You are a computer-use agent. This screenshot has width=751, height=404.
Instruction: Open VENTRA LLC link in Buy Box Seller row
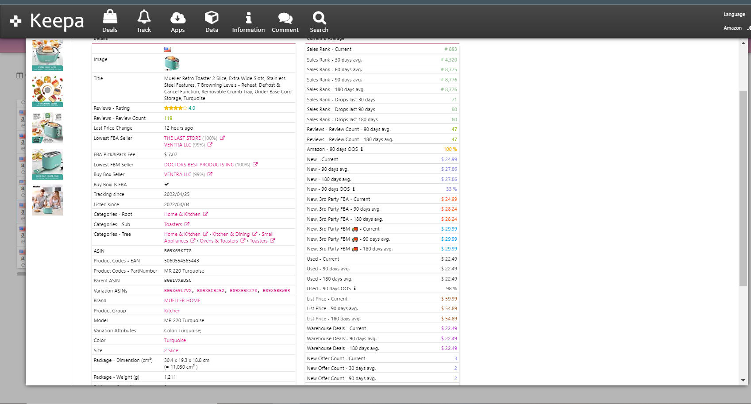(177, 174)
